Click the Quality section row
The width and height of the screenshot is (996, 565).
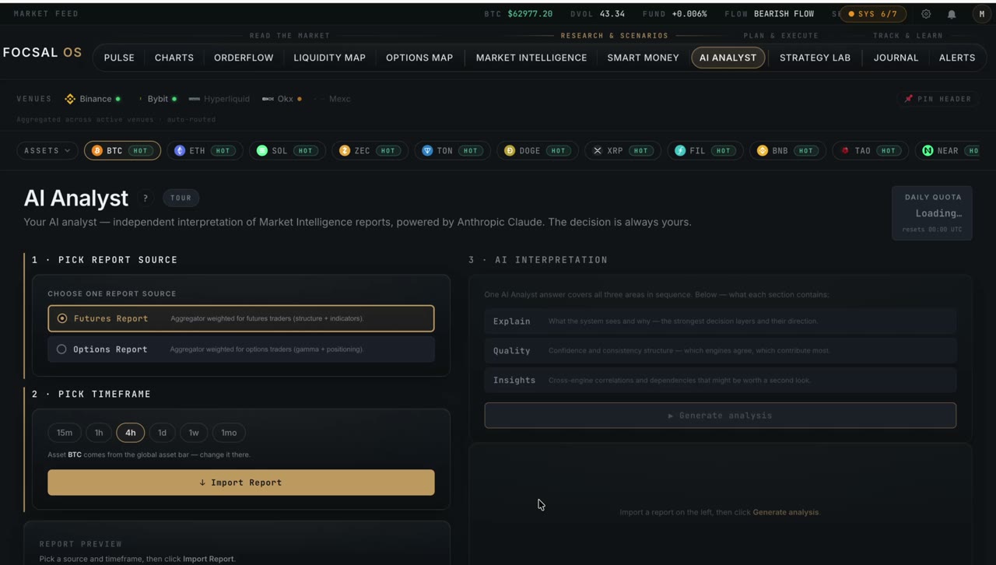pos(721,350)
